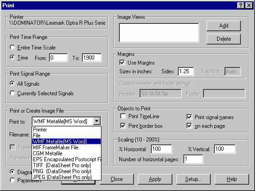Click the Apply button
Viewport: 255px width, 191px height.
coord(155,179)
